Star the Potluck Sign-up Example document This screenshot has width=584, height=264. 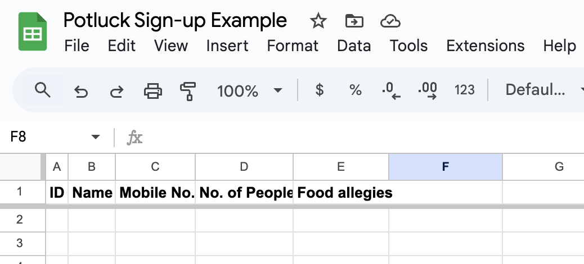[x=318, y=21]
